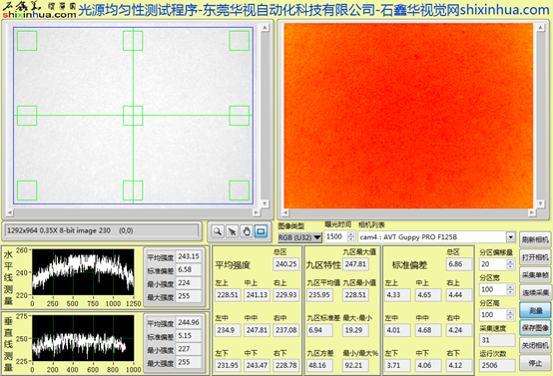Open the camera list dropdown arrow

coord(510,236)
